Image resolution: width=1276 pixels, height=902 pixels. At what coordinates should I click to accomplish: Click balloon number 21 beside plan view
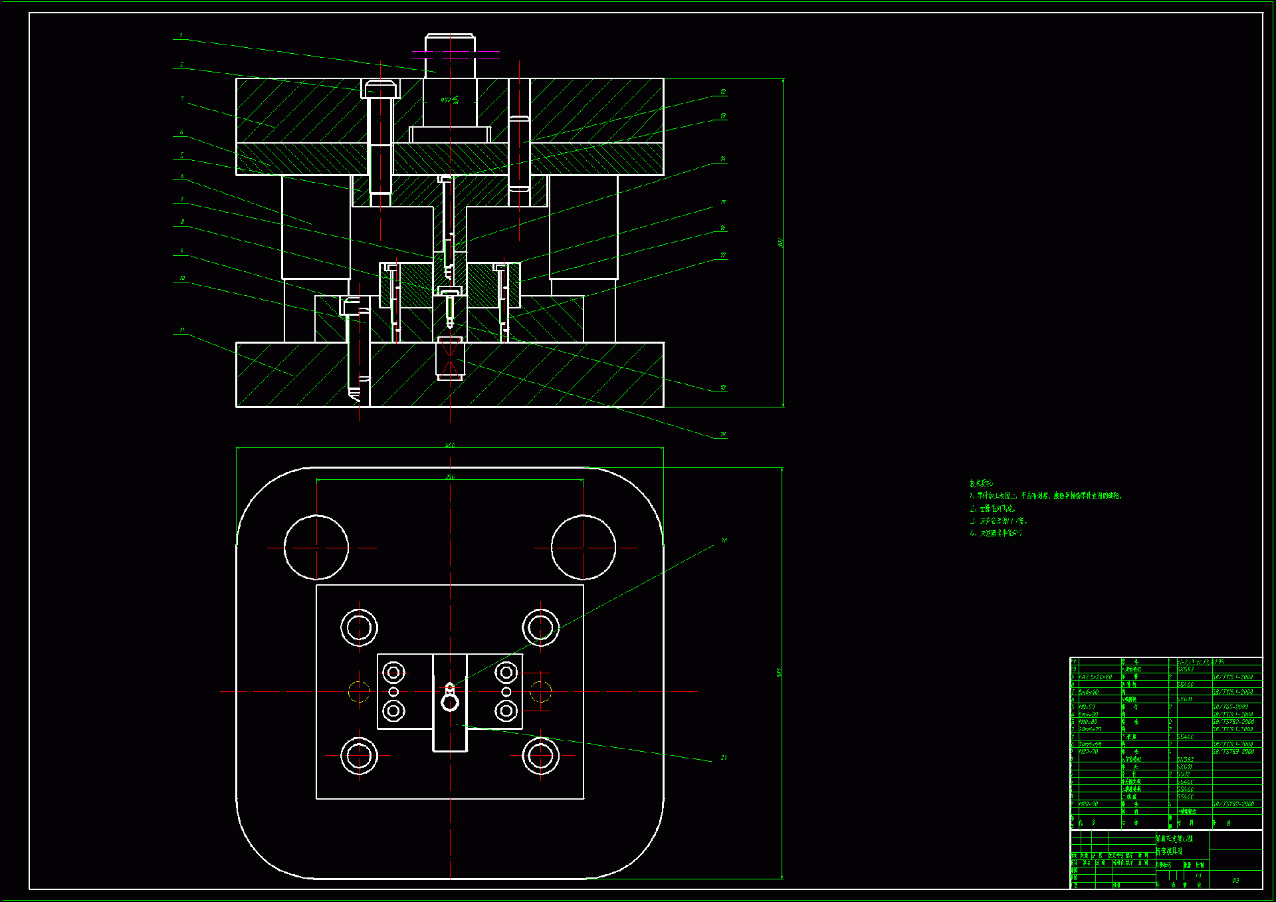point(724,757)
